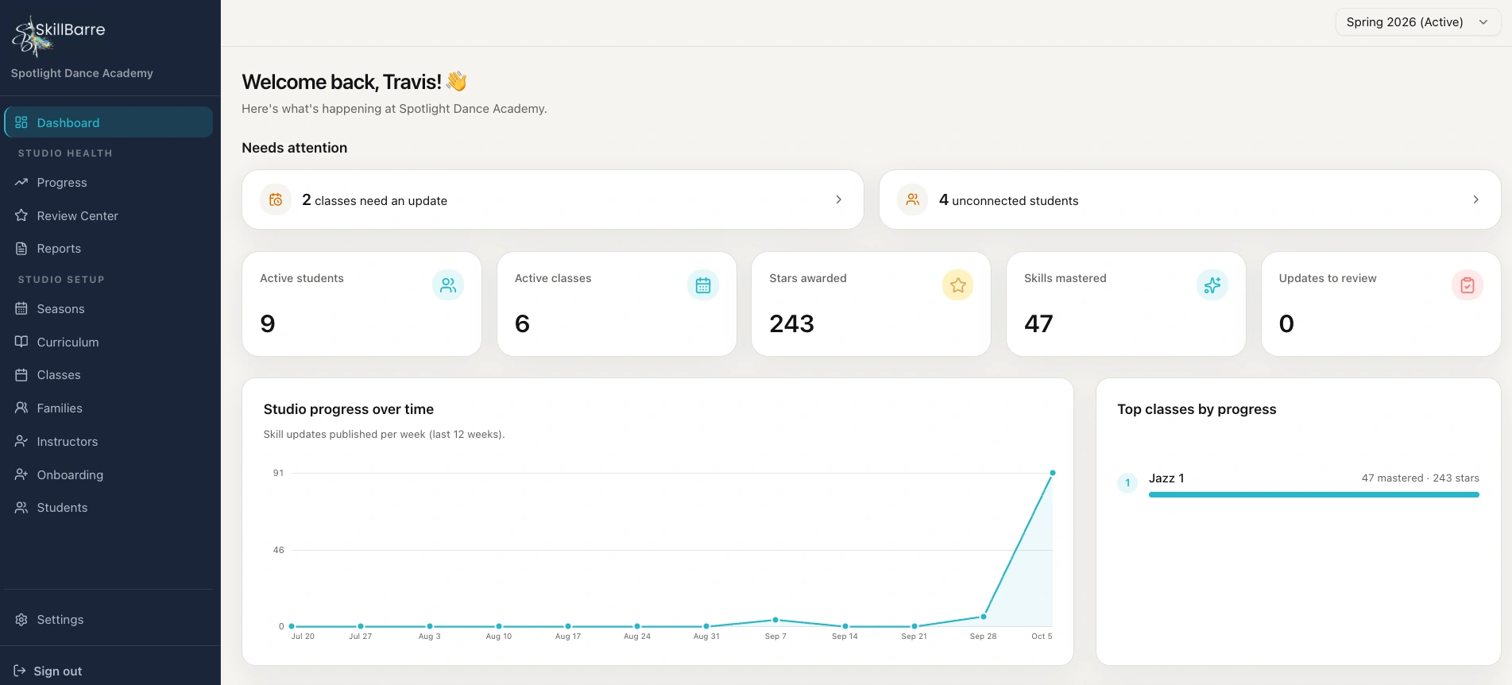The width and height of the screenshot is (1512, 685).
Task: Click the Classes calendar icon
Action: (x=21, y=375)
